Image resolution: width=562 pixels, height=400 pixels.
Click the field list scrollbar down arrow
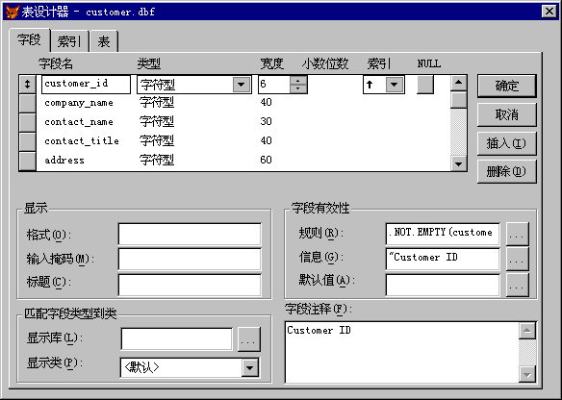458,164
